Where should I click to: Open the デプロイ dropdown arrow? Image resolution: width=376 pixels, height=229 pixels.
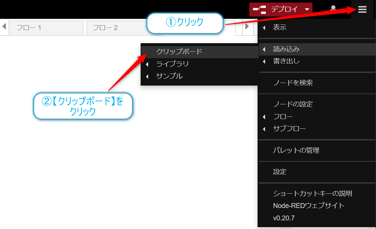(307, 10)
